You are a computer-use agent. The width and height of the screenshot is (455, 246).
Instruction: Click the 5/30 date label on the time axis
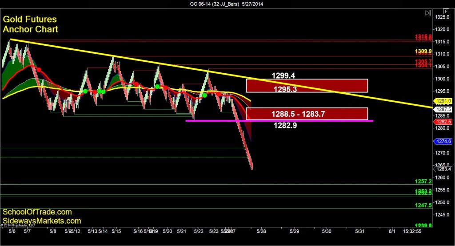pos(327,231)
